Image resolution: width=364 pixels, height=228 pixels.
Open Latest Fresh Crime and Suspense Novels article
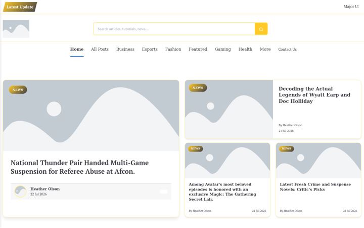(x=315, y=187)
